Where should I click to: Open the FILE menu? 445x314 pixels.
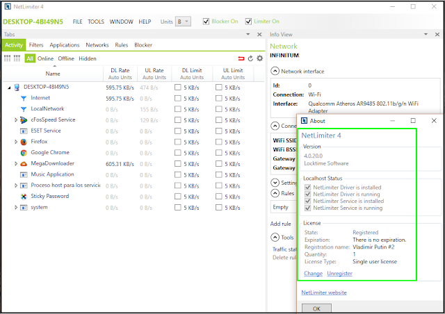77,22
